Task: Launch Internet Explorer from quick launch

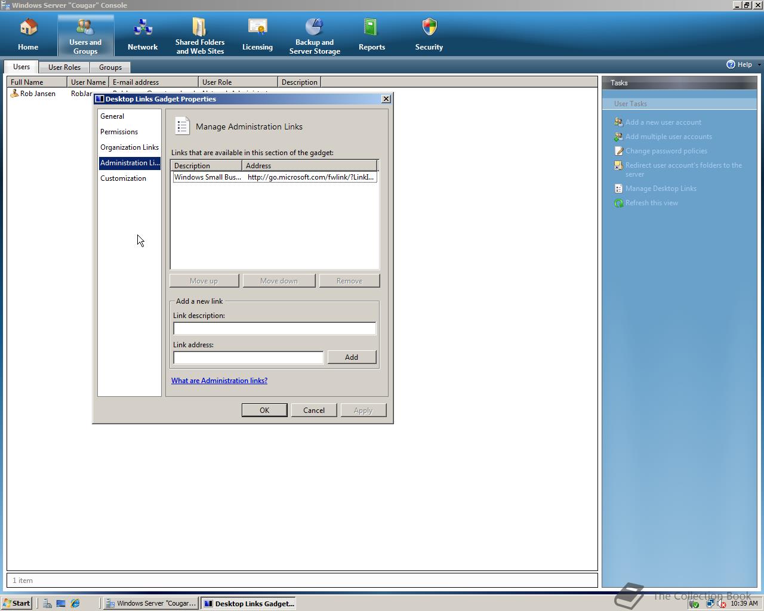Action: 75,603
